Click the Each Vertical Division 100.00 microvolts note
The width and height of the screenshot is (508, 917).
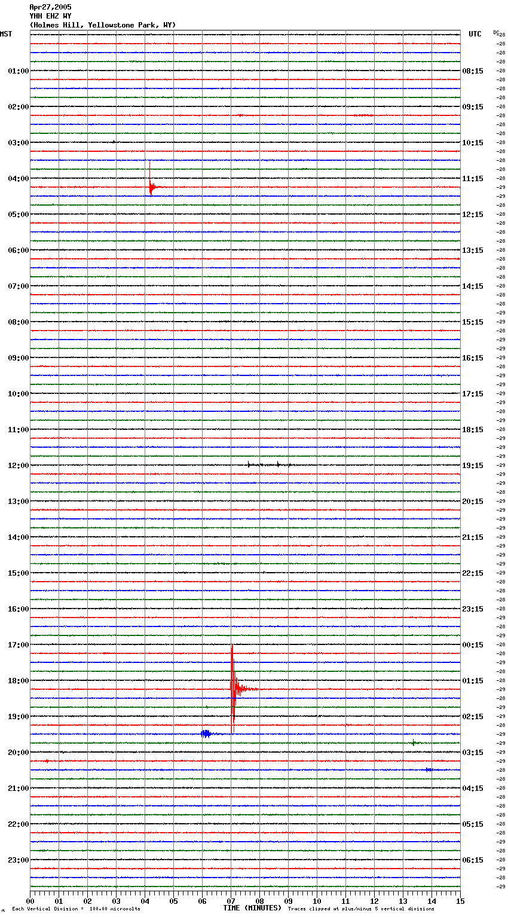[x=76, y=909]
